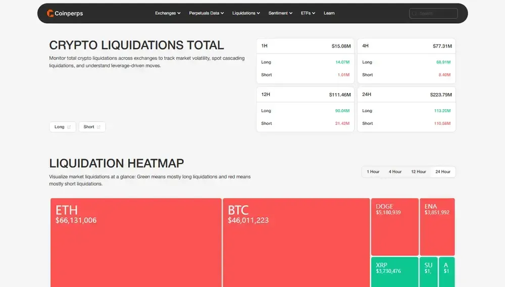The width and height of the screenshot is (505, 287).
Task: Click 24H Long value 113.20M
Action: [x=442, y=111]
